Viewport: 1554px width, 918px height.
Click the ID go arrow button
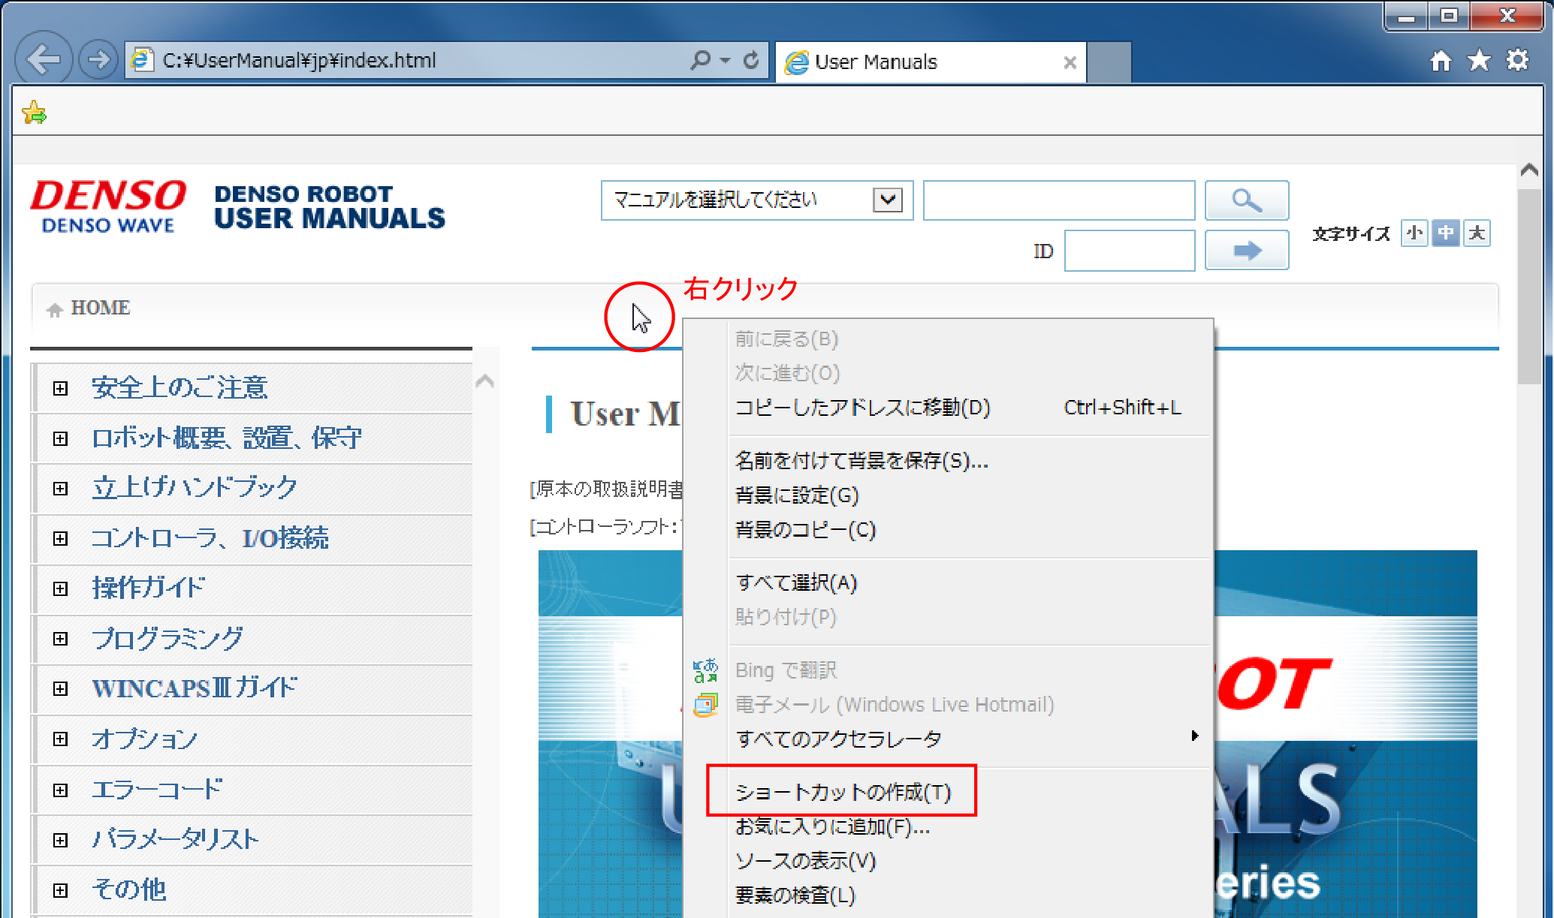tap(1246, 250)
